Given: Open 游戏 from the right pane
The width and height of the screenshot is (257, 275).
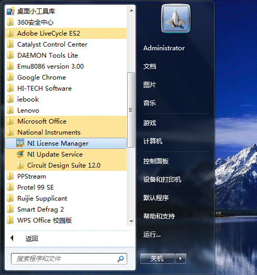Looking at the screenshot, I should (x=150, y=123).
